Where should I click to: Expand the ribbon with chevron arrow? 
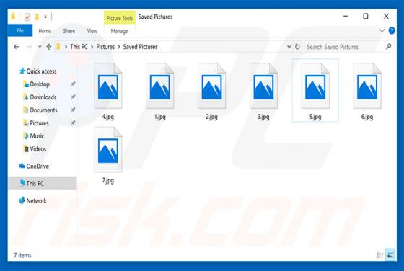click(382, 30)
